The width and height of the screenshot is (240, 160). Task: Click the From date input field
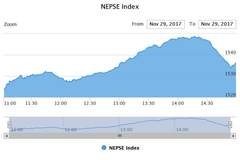pos(166,24)
